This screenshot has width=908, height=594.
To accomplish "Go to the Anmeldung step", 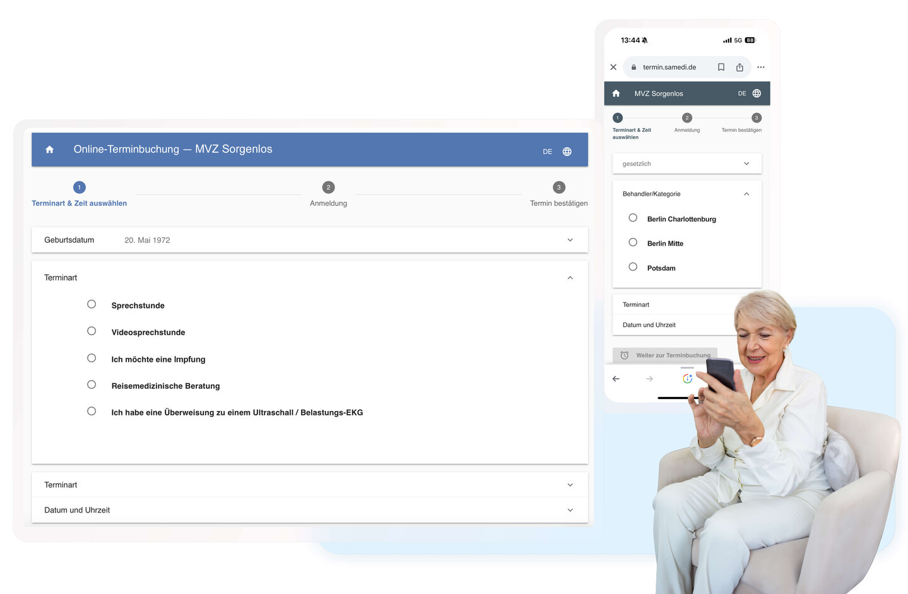I will 328,187.
